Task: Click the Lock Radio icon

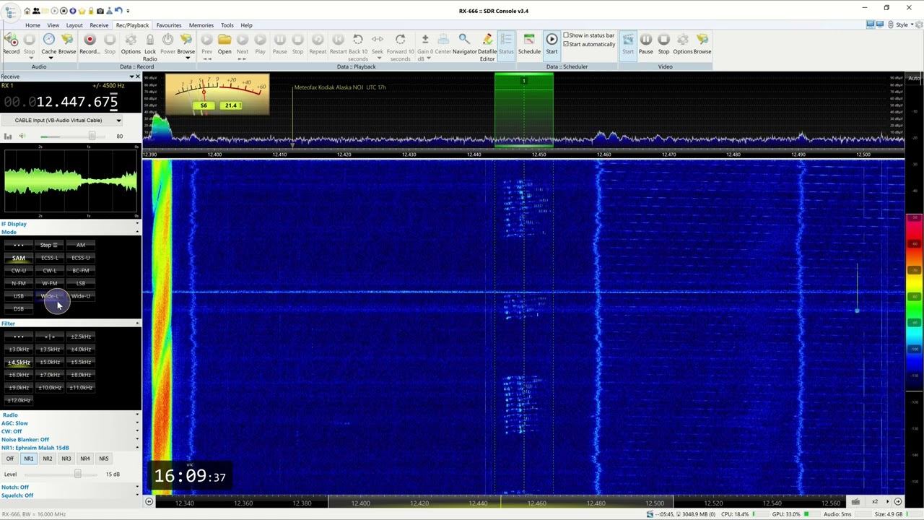Action: [x=149, y=40]
